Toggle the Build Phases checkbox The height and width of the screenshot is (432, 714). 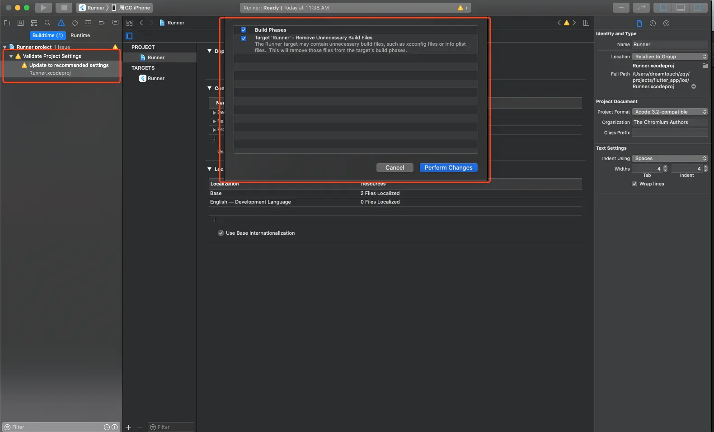tap(244, 30)
